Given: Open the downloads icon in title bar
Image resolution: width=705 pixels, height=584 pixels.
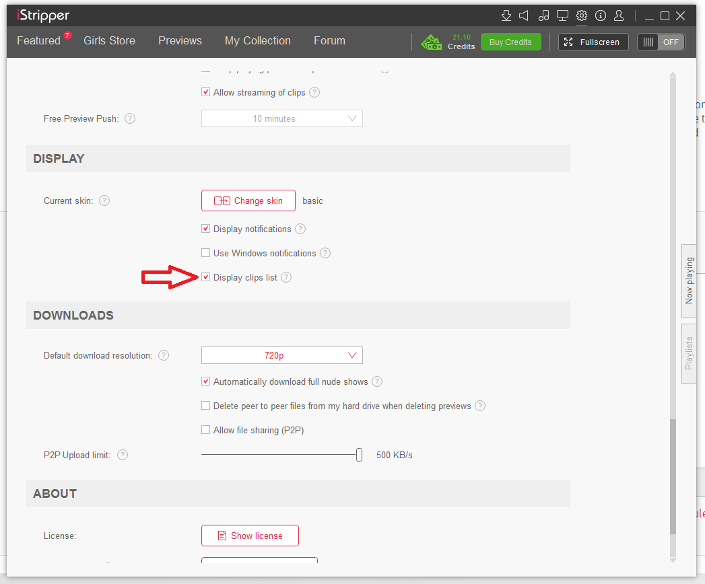Looking at the screenshot, I should [506, 15].
